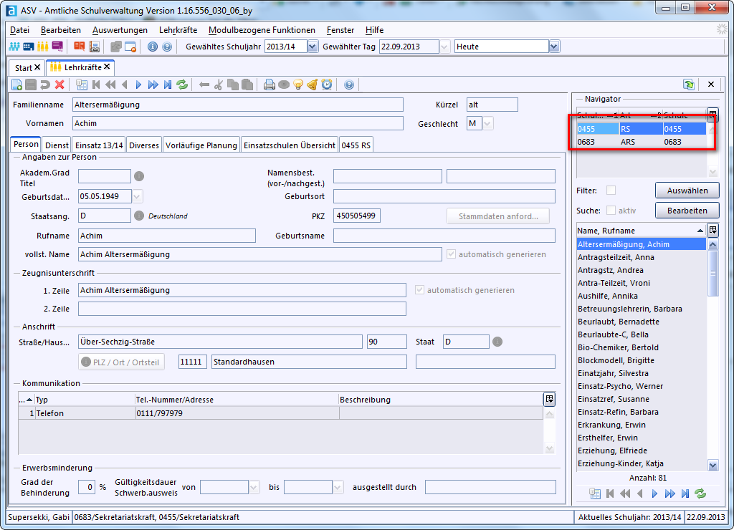Open the Modulbezogene Funktionen menu
This screenshot has width=734, height=530.
pos(262,30)
